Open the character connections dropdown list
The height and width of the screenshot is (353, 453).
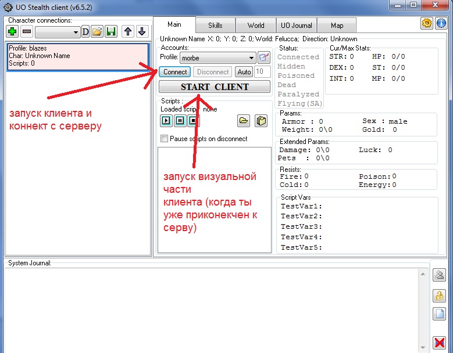[x=58, y=32]
